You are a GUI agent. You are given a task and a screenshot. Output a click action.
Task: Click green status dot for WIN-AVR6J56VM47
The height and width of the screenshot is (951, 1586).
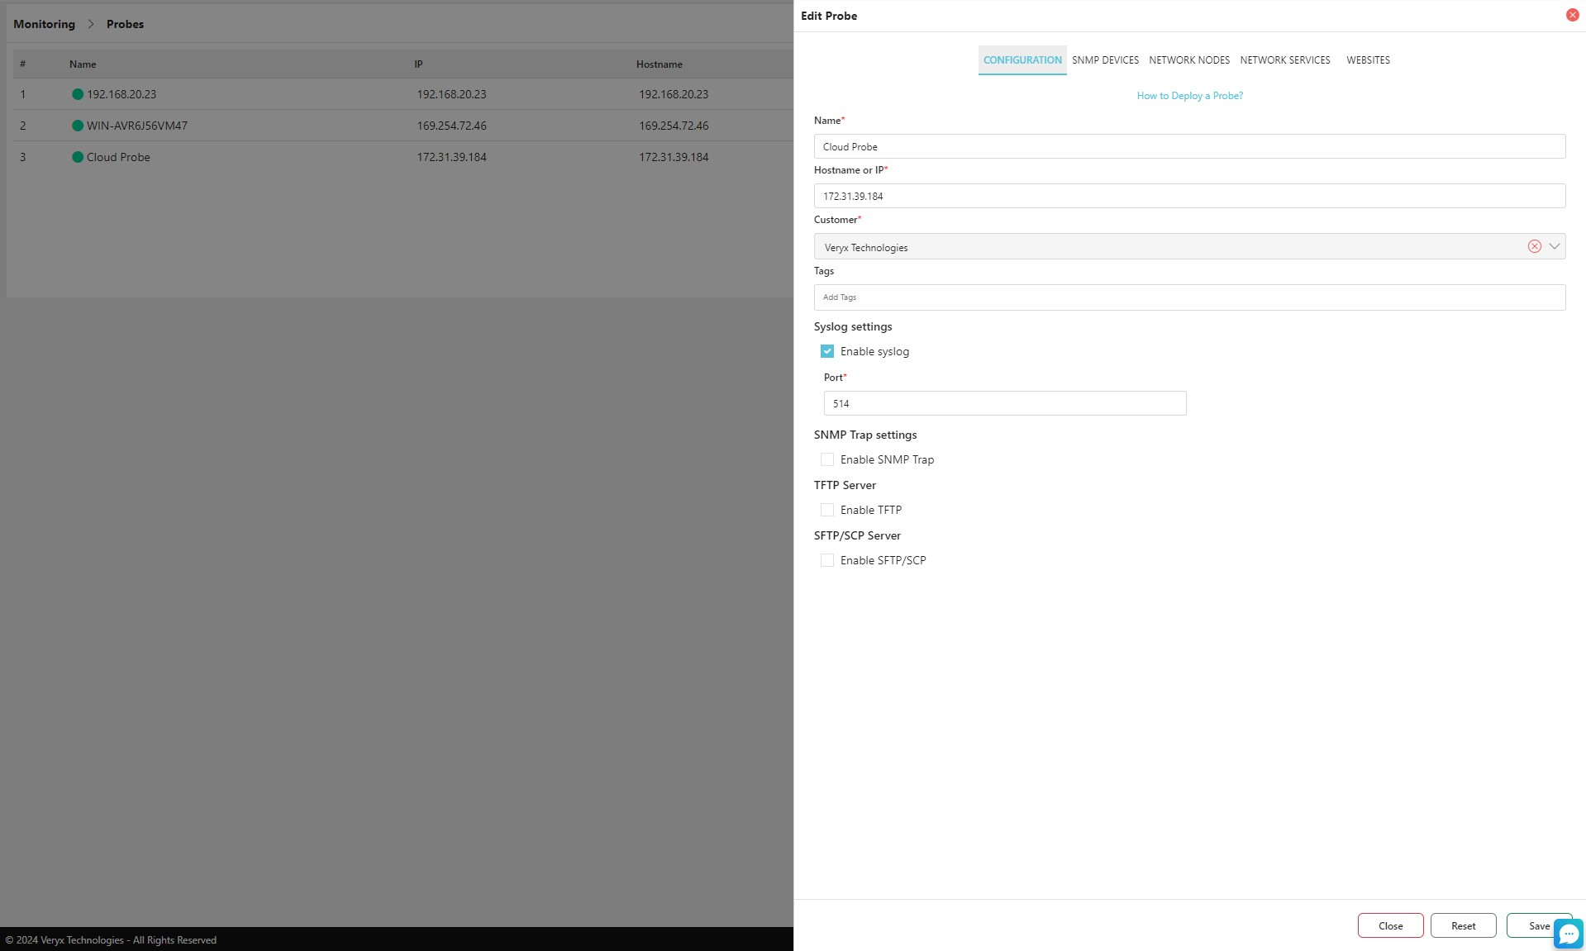click(78, 126)
